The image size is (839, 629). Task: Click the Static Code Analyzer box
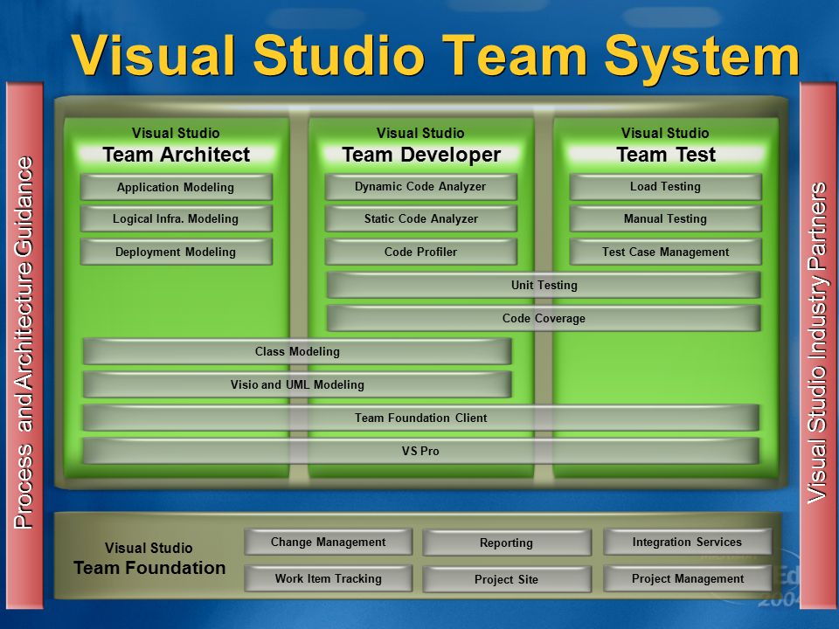(x=420, y=218)
